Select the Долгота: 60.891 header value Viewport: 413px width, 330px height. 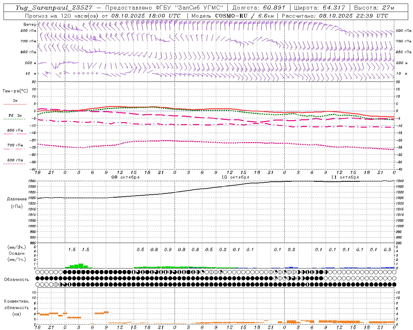pyautogui.click(x=258, y=8)
